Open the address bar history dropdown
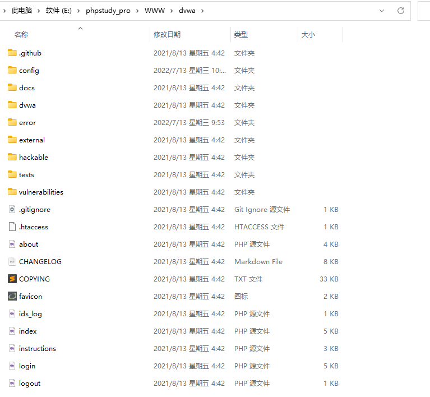This screenshot has width=430, height=397. (381, 11)
